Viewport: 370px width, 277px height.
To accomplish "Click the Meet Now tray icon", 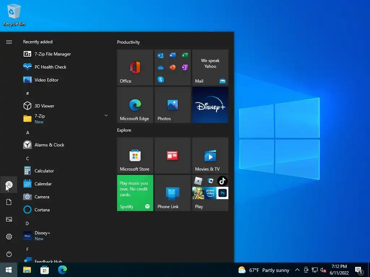I will pyautogui.click(x=306, y=270).
